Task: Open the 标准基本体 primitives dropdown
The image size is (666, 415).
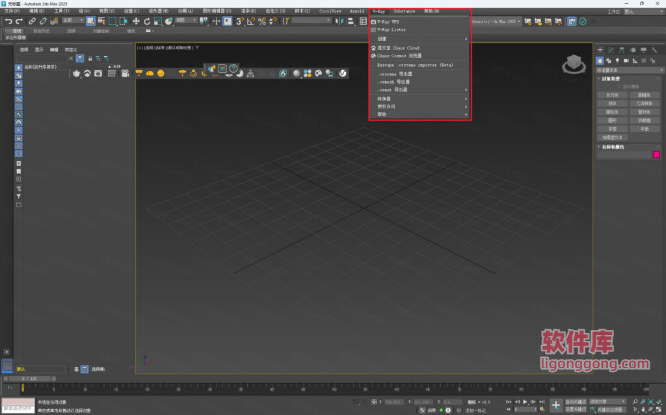Action: [x=630, y=70]
